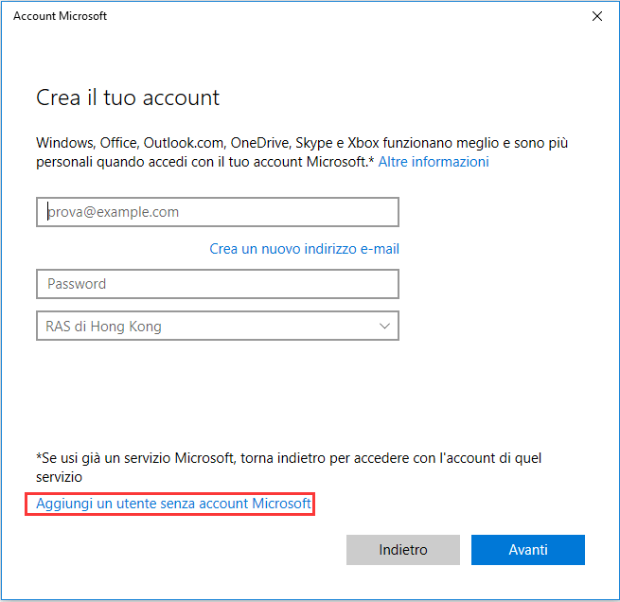Go back with the Indietro button
Viewport: 620px width, 602px height.
pyautogui.click(x=403, y=549)
